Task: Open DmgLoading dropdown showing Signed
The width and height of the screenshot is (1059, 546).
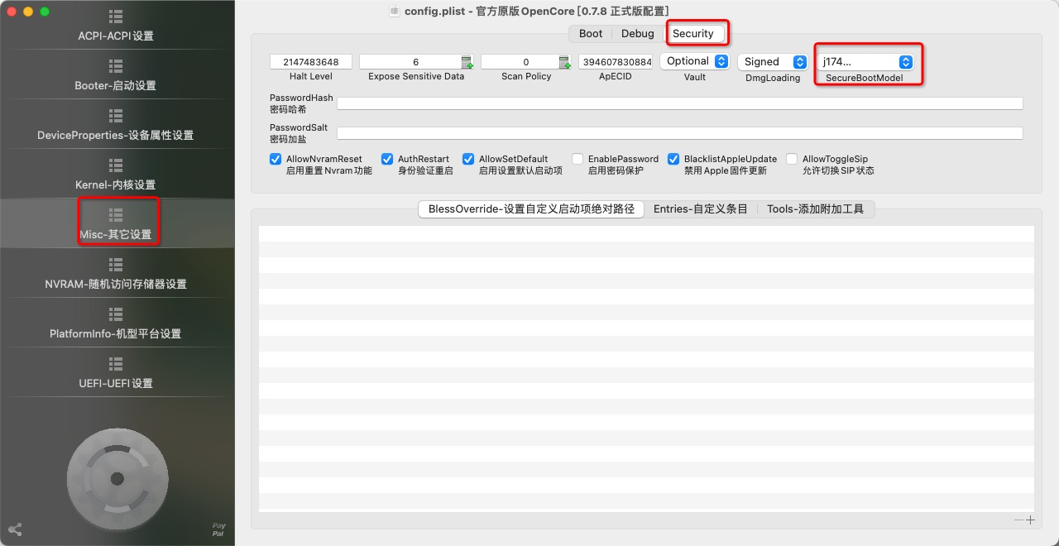Action: 773,62
